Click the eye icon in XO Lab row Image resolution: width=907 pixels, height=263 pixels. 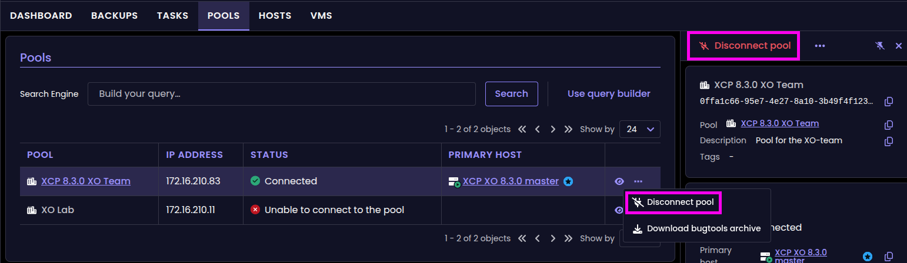tap(619, 210)
